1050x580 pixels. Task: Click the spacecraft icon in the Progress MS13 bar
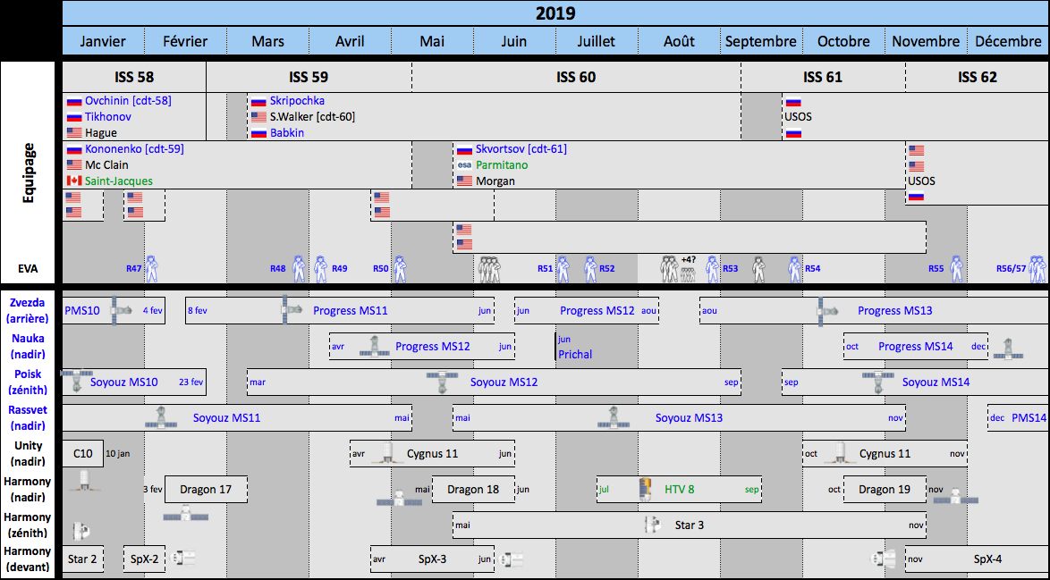coord(827,311)
